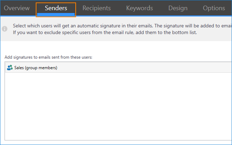
Task: Open the Recipients tab
Action: pyautogui.click(x=97, y=8)
